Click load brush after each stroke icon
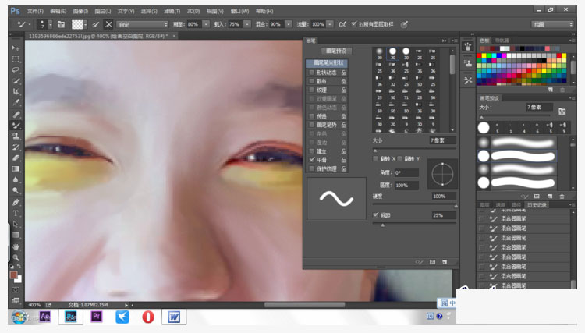Viewport: 585px width, 333px height. pos(96,25)
